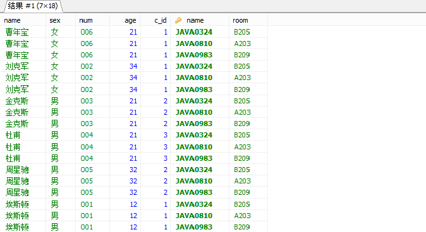
Task: Click JAVA0324 in the first 曹年宝 row
Action: [x=194, y=32]
